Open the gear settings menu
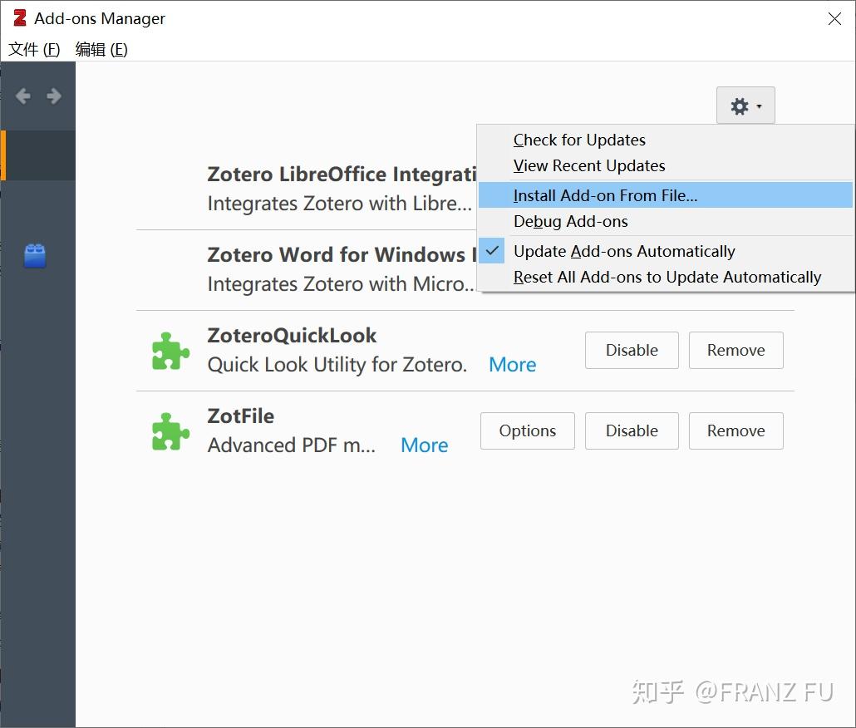This screenshot has height=728, width=856. (739, 106)
